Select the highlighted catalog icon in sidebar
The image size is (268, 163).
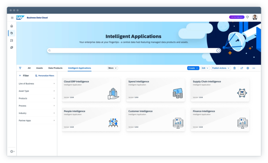point(12,33)
